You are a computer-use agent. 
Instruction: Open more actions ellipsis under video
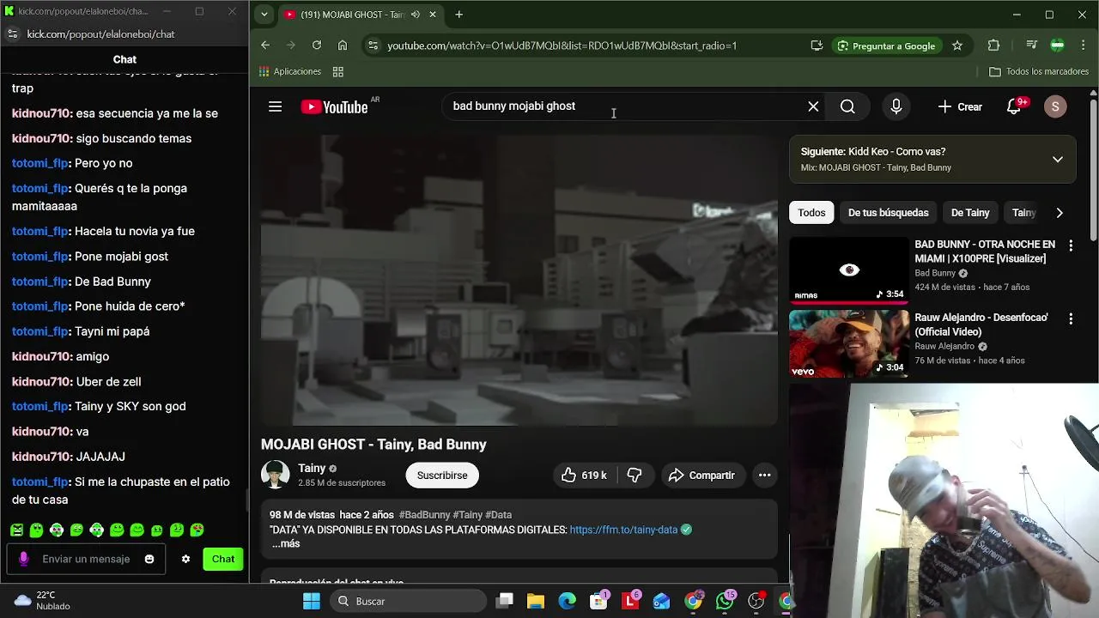764,475
